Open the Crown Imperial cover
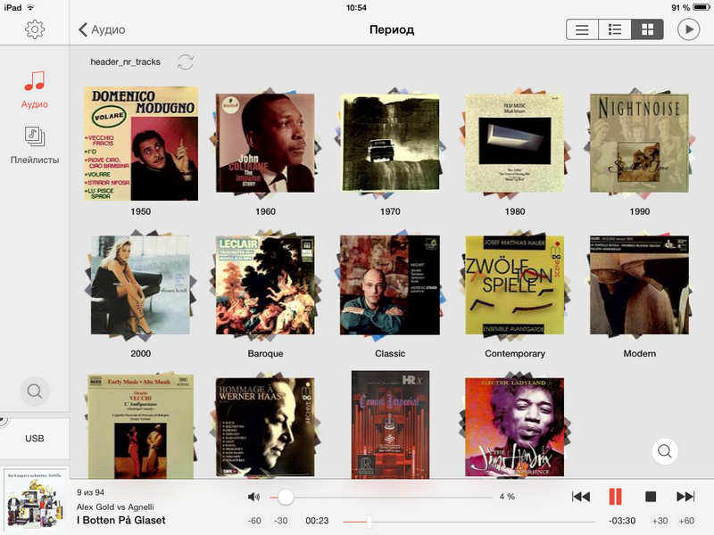The width and height of the screenshot is (714, 535). click(x=390, y=425)
